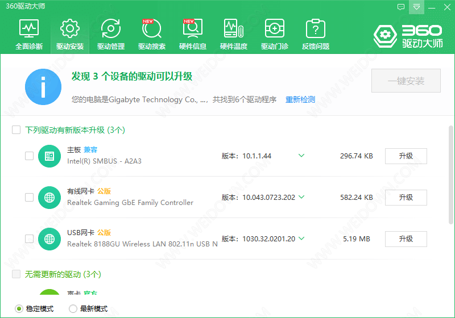Check the Realtek Gaming GbE driver checkbox
This screenshot has width=455, height=318.
(x=30, y=197)
